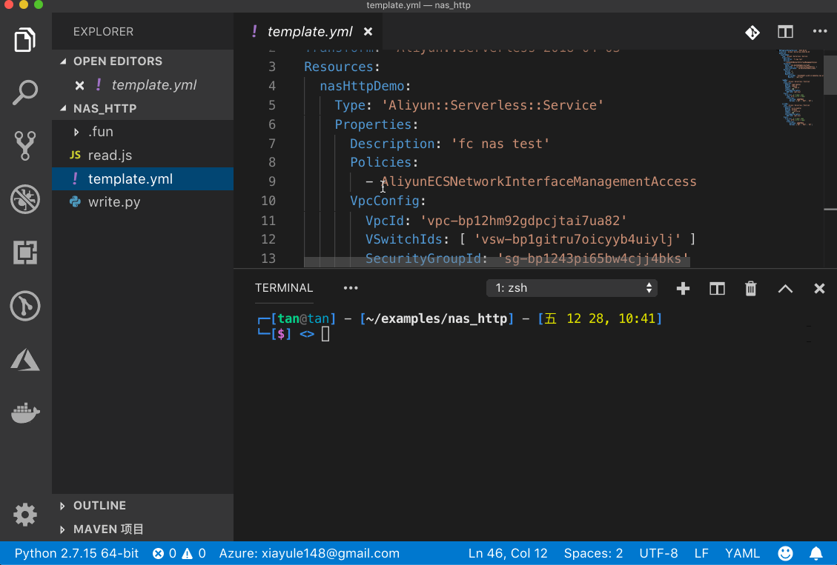
Task: Click the terminal prompt input area
Action: coord(325,334)
